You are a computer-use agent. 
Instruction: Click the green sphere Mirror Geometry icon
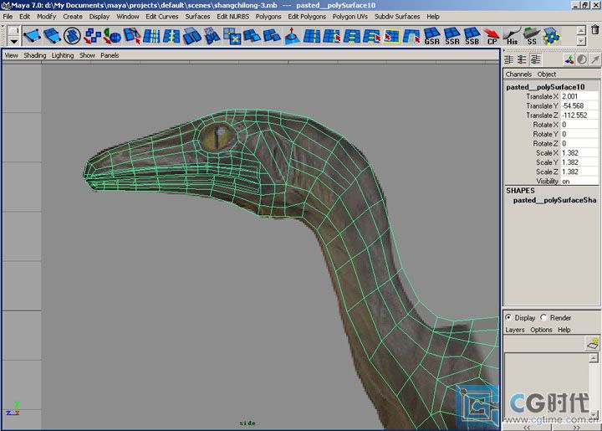click(x=112, y=37)
